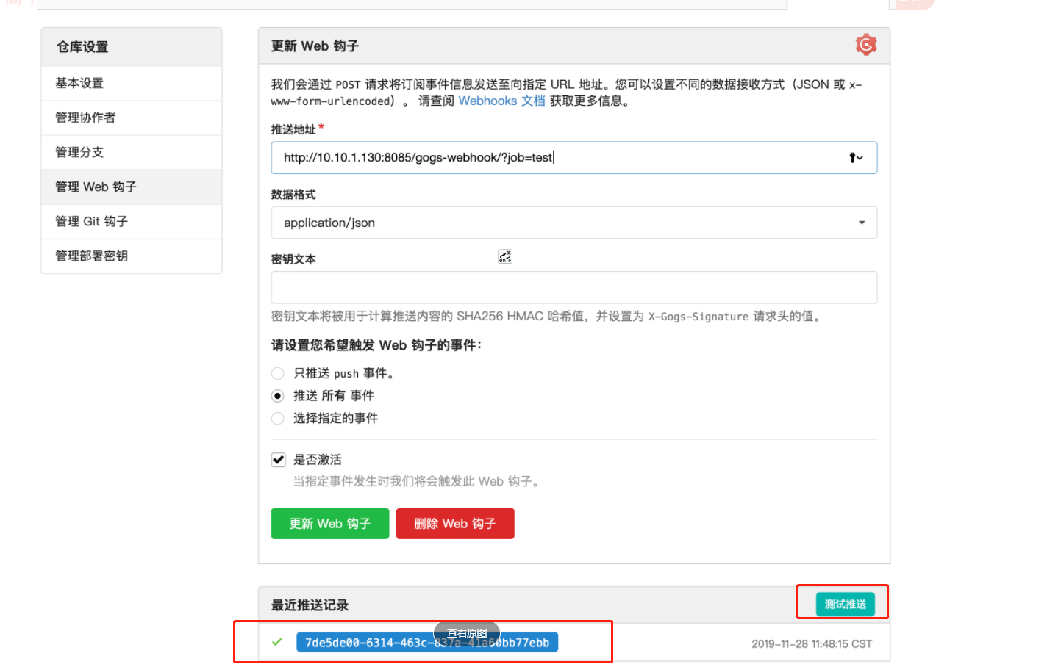
Task: Click the green 更新 Web 钩子 button
Action: [329, 524]
